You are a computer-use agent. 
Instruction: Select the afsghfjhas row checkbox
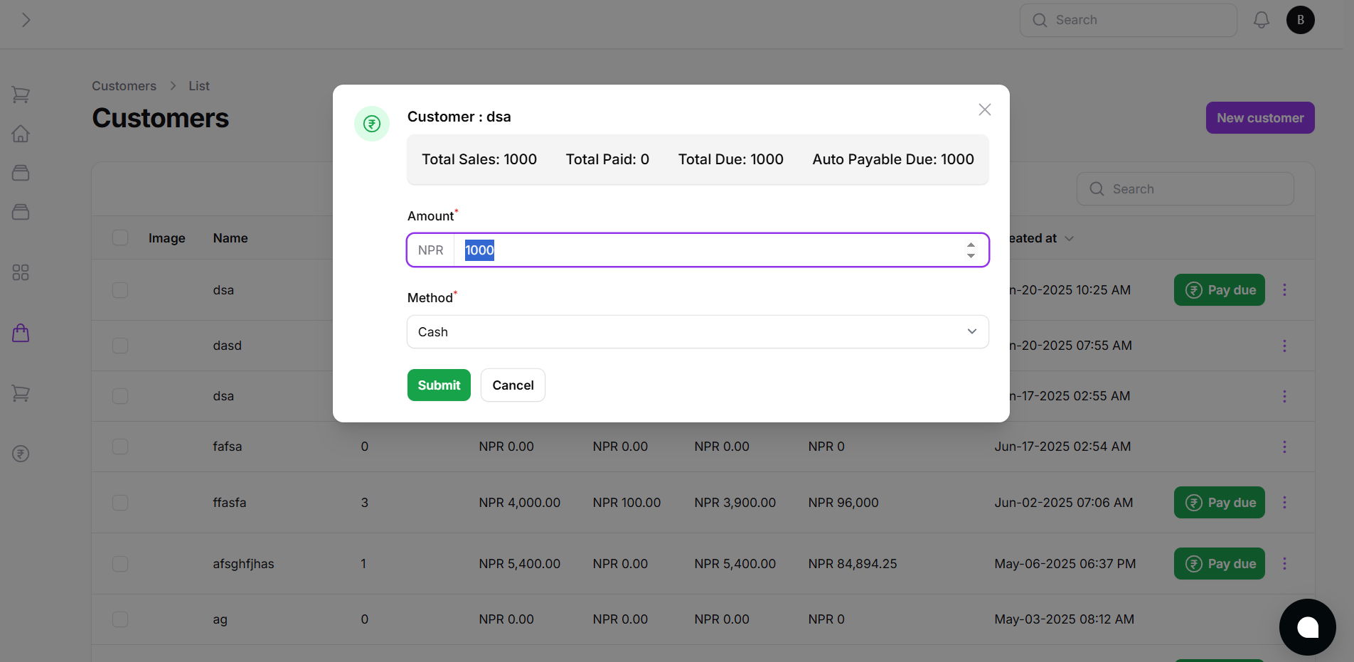[120, 564]
